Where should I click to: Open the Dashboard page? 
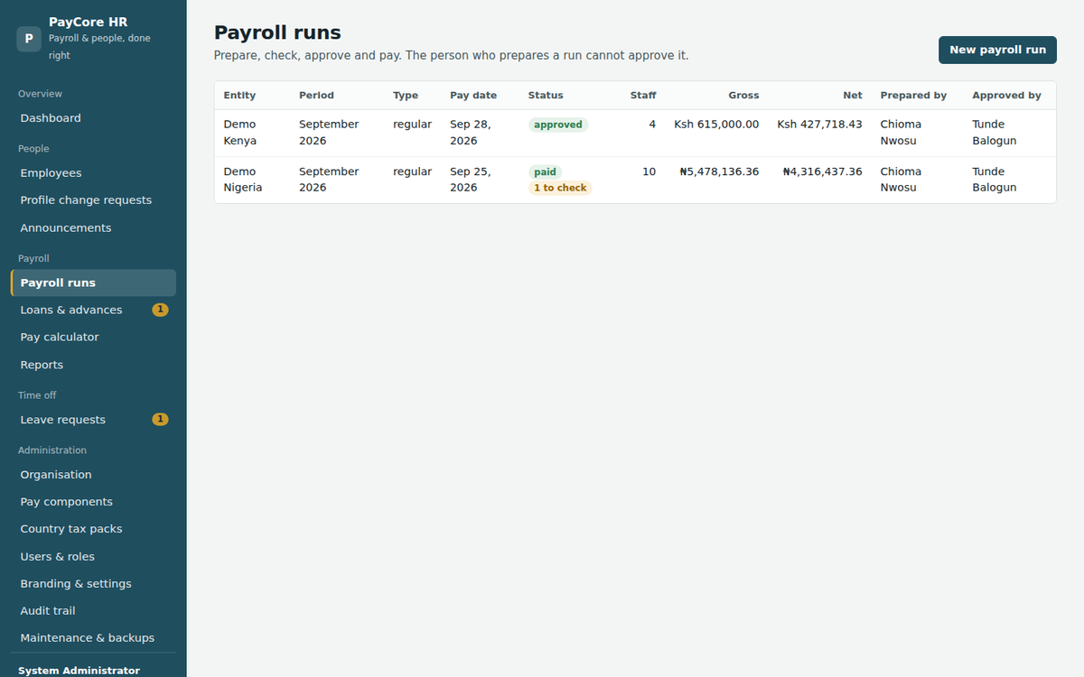coord(93,118)
